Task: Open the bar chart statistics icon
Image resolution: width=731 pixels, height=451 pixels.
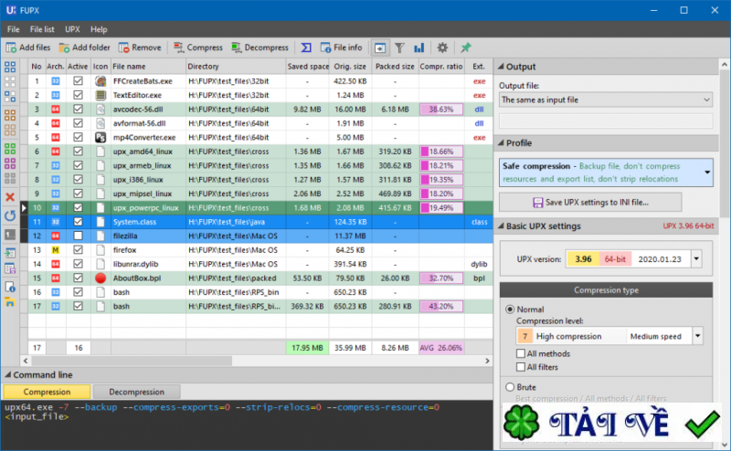Action: pyautogui.click(x=418, y=47)
